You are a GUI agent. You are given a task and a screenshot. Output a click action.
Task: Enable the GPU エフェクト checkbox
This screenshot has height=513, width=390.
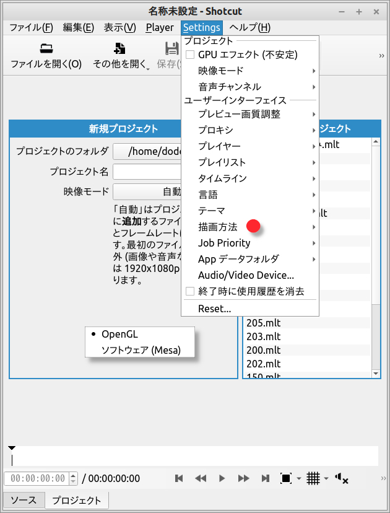pyautogui.click(x=191, y=55)
